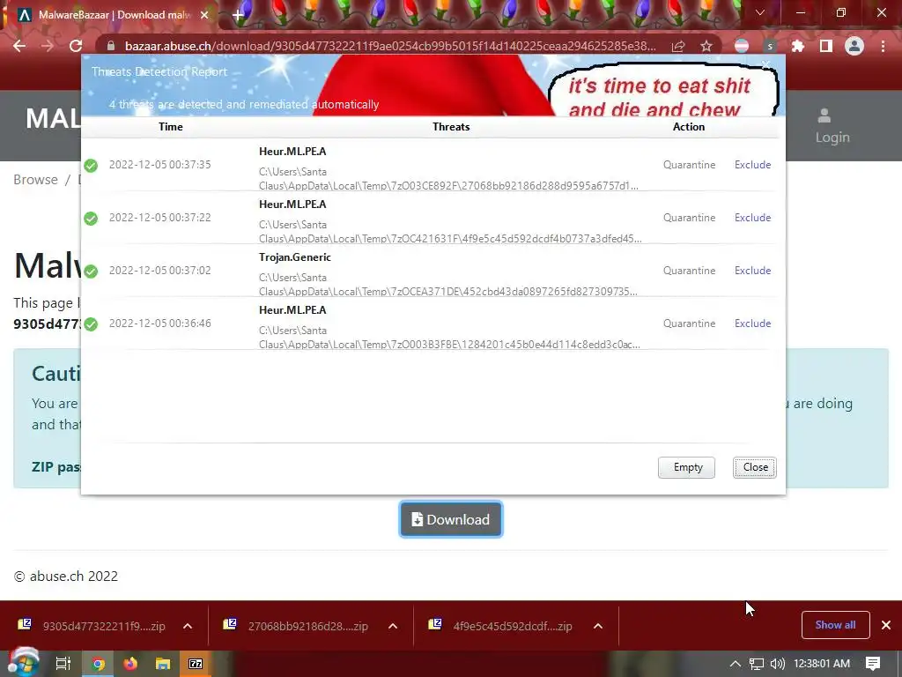Exclude the 00:37:35 Heur.ML.PE.A threat
This screenshot has width=902, height=677.
[752, 165]
